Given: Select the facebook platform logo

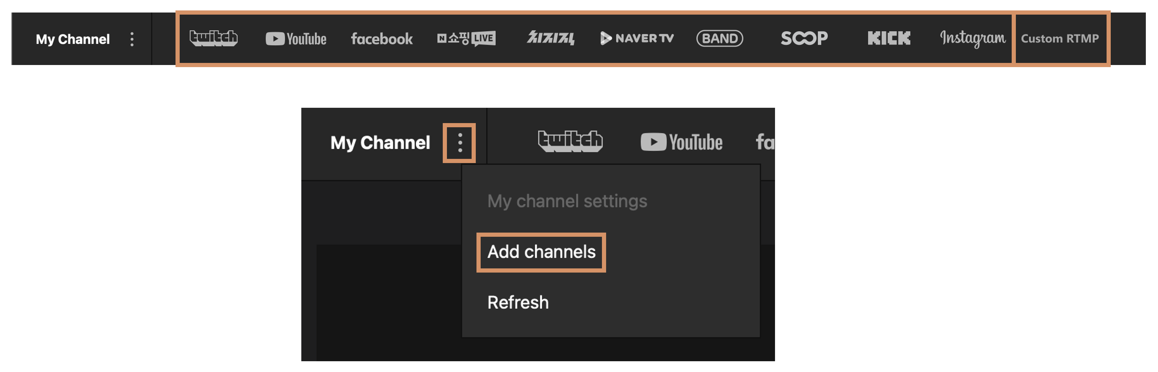Looking at the screenshot, I should pos(382,39).
